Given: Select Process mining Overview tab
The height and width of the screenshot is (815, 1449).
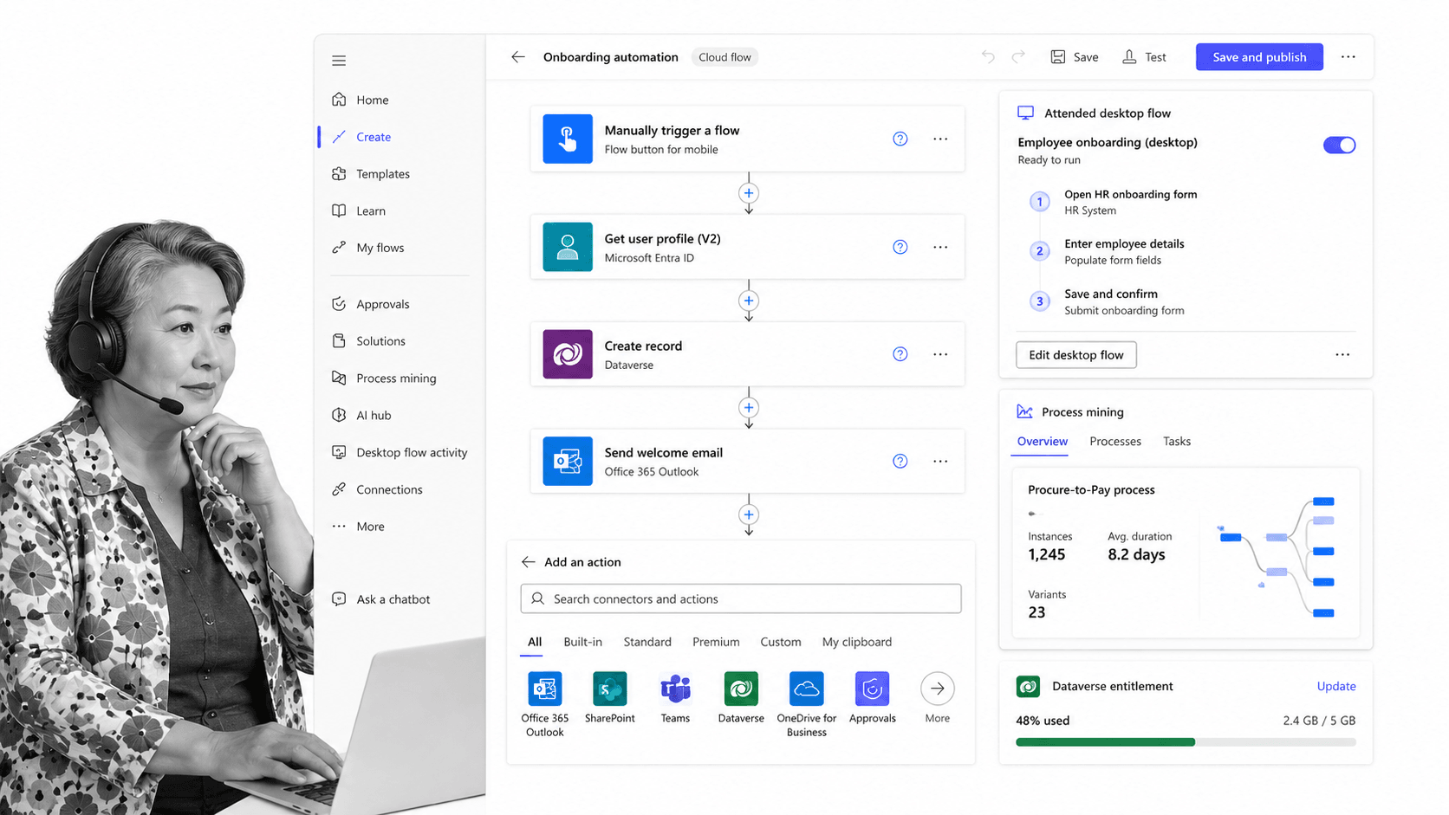Looking at the screenshot, I should click(1043, 442).
